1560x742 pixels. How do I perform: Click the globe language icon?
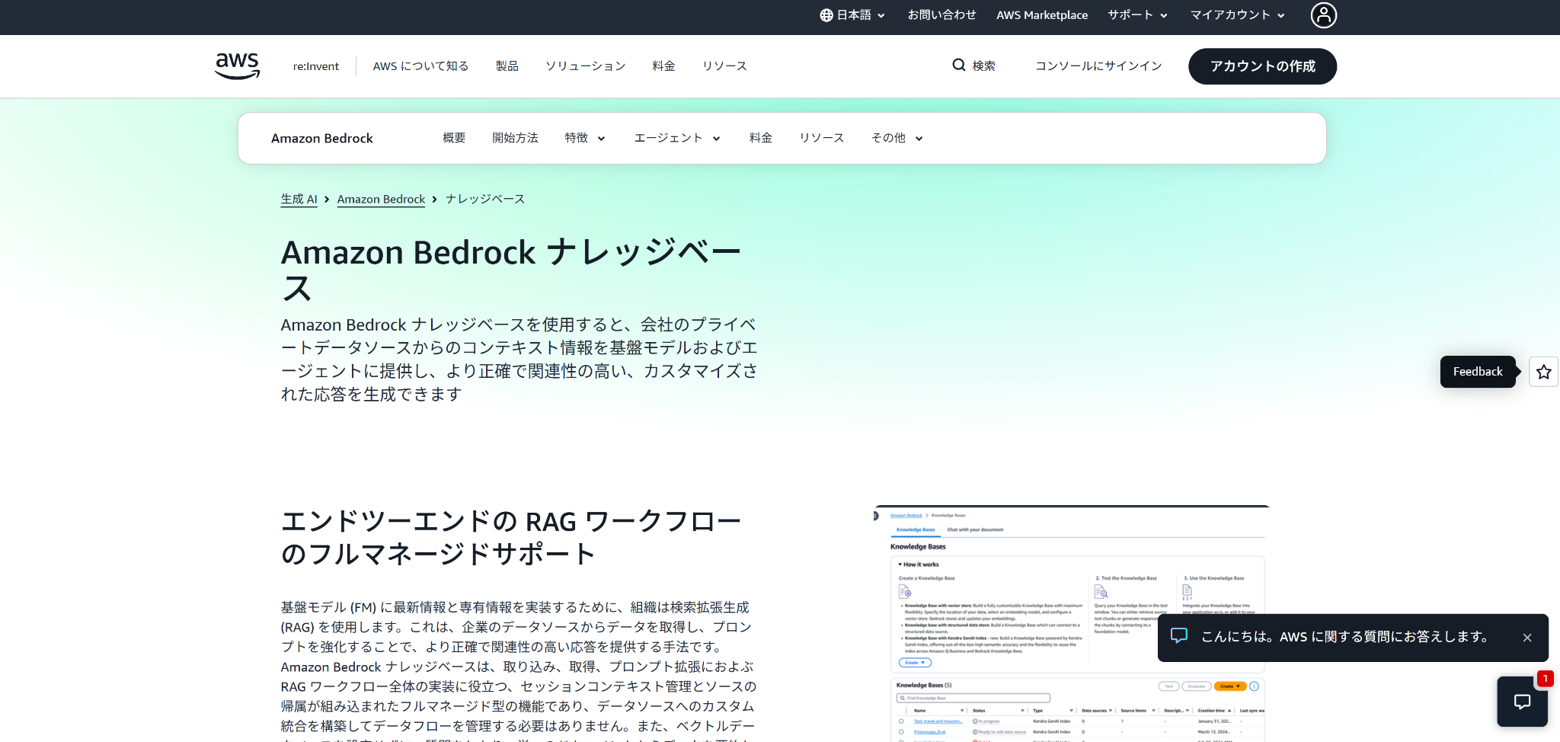pos(826,15)
